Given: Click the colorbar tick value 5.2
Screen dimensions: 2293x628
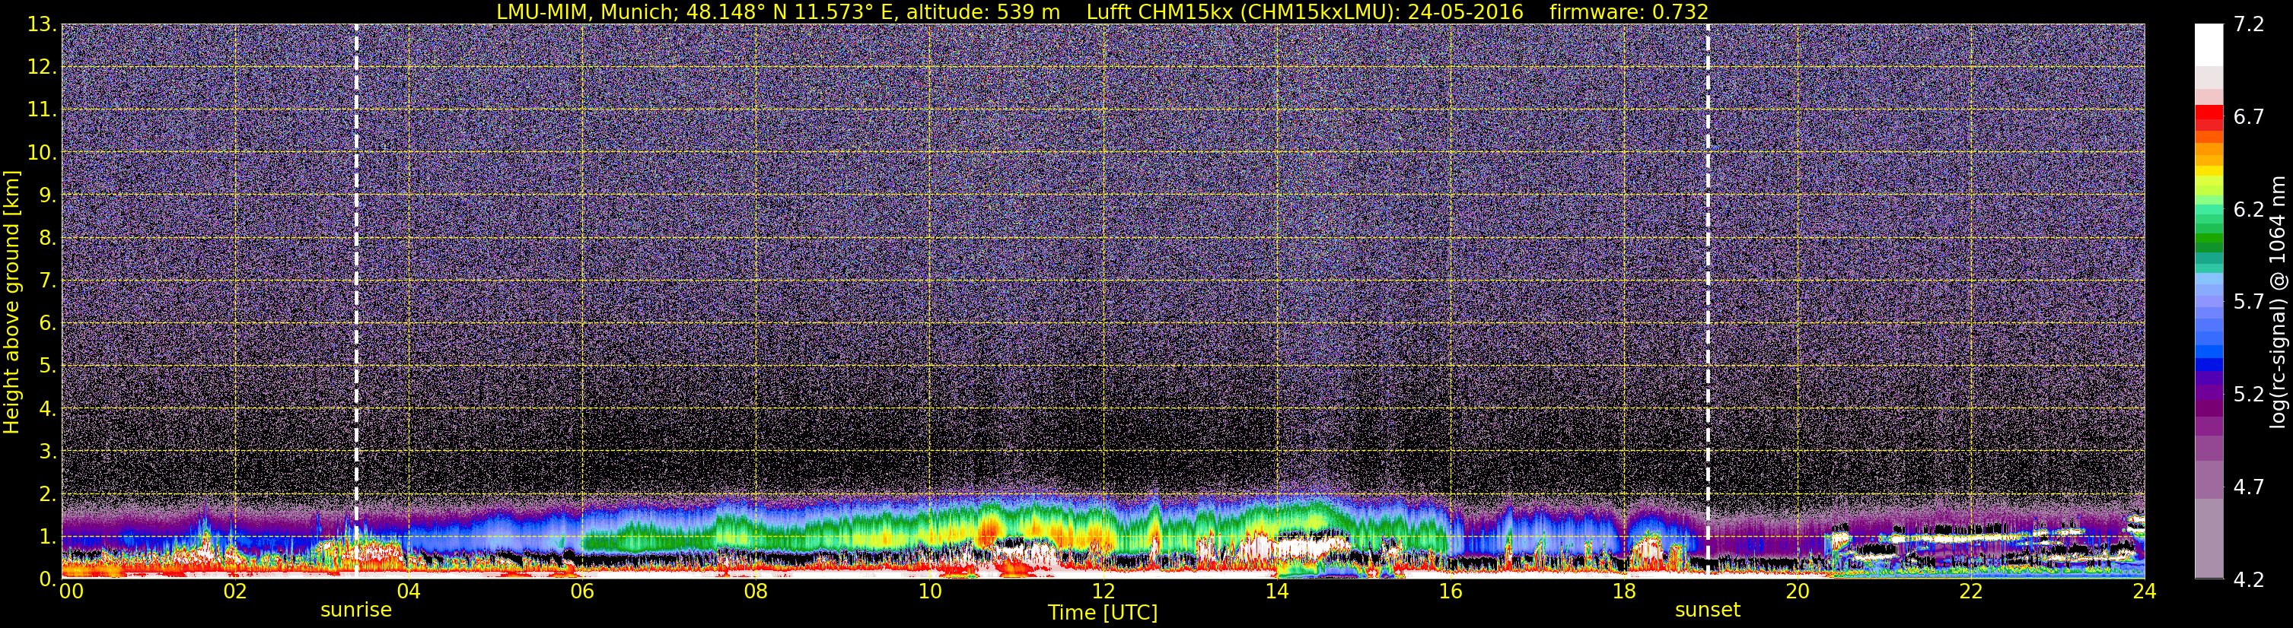Looking at the screenshot, I should [x=2249, y=394].
